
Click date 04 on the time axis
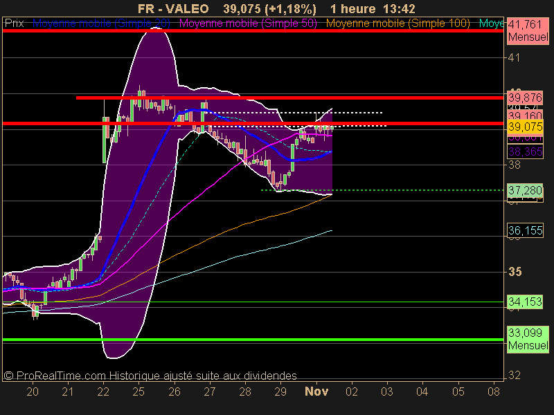tap(422, 391)
